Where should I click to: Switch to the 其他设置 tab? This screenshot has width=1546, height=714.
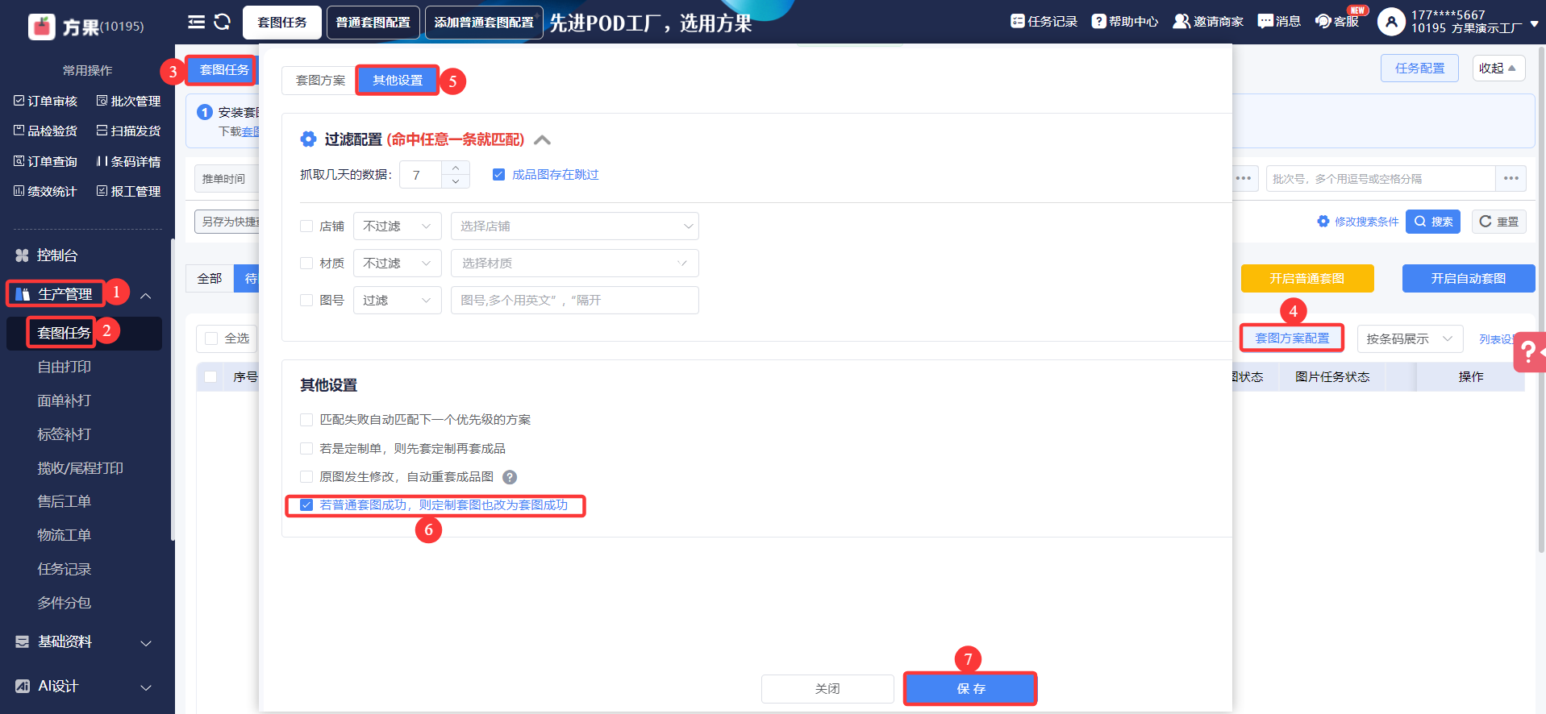[398, 81]
